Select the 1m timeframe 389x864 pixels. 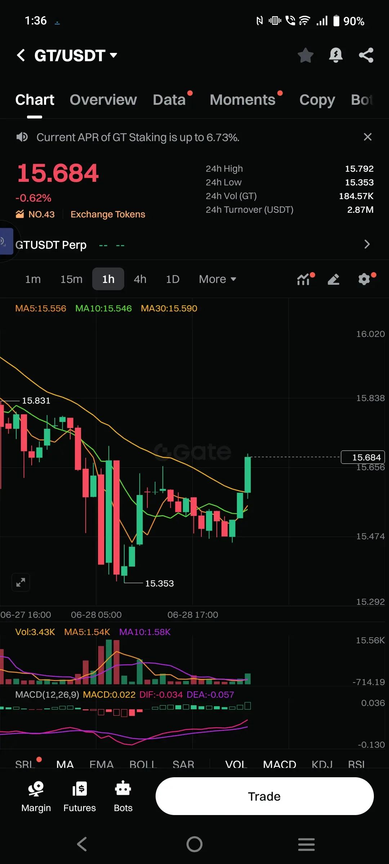(x=33, y=279)
